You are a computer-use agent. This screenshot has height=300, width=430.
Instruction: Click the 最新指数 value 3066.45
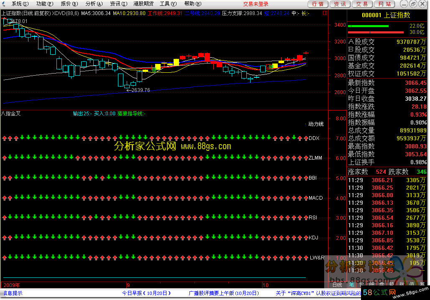[416, 83]
